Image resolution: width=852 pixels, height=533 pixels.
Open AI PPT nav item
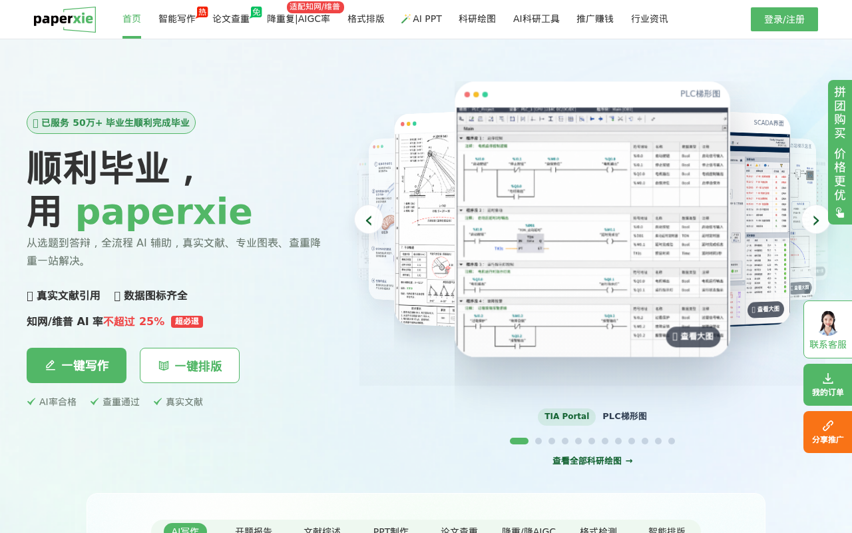point(421,19)
